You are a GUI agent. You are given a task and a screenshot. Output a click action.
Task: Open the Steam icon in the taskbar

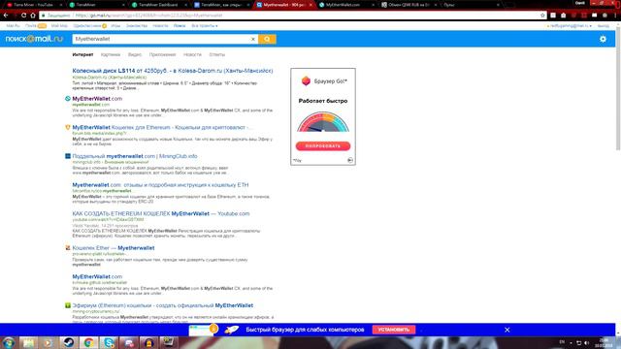pyautogui.click(x=68, y=342)
